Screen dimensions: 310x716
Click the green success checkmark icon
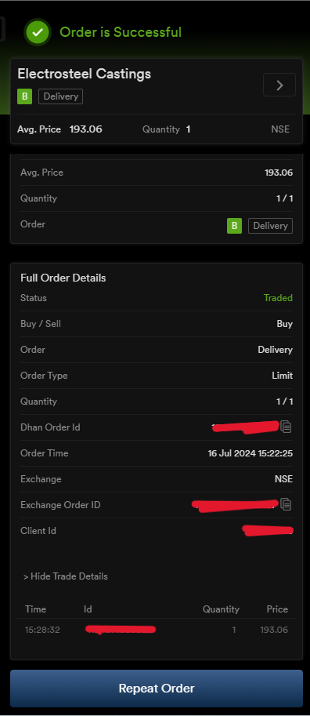[x=38, y=32]
